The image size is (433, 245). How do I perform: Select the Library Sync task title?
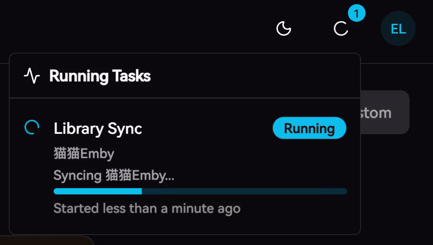click(98, 129)
